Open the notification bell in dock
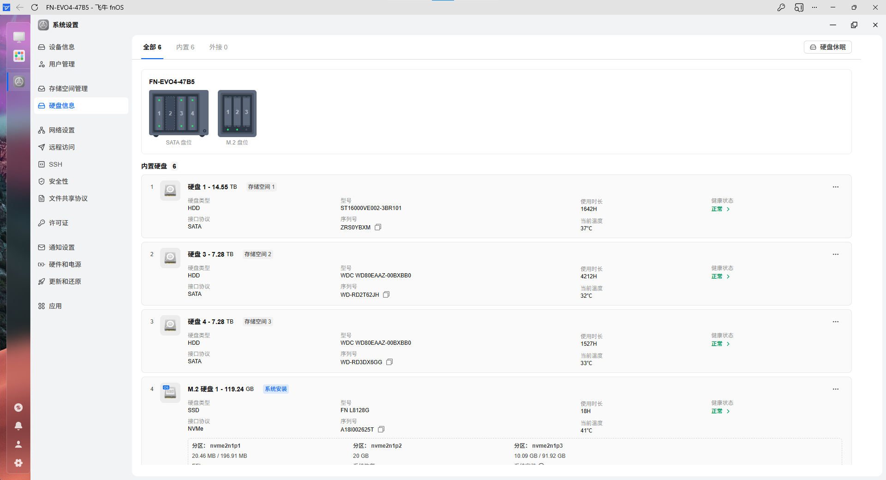The image size is (886, 480). pos(18,426)
